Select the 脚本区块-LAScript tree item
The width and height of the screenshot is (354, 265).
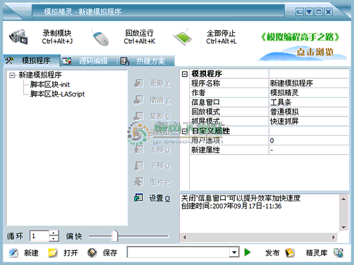coord(57,94)
